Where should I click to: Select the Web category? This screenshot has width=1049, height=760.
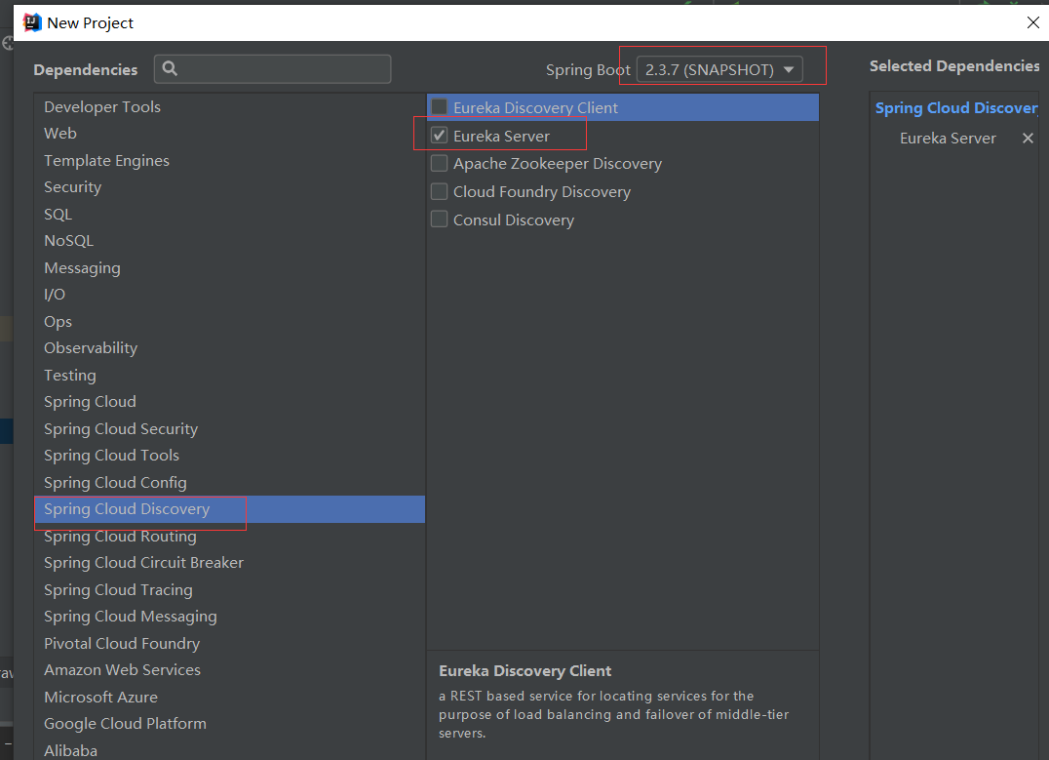[229, 134]
